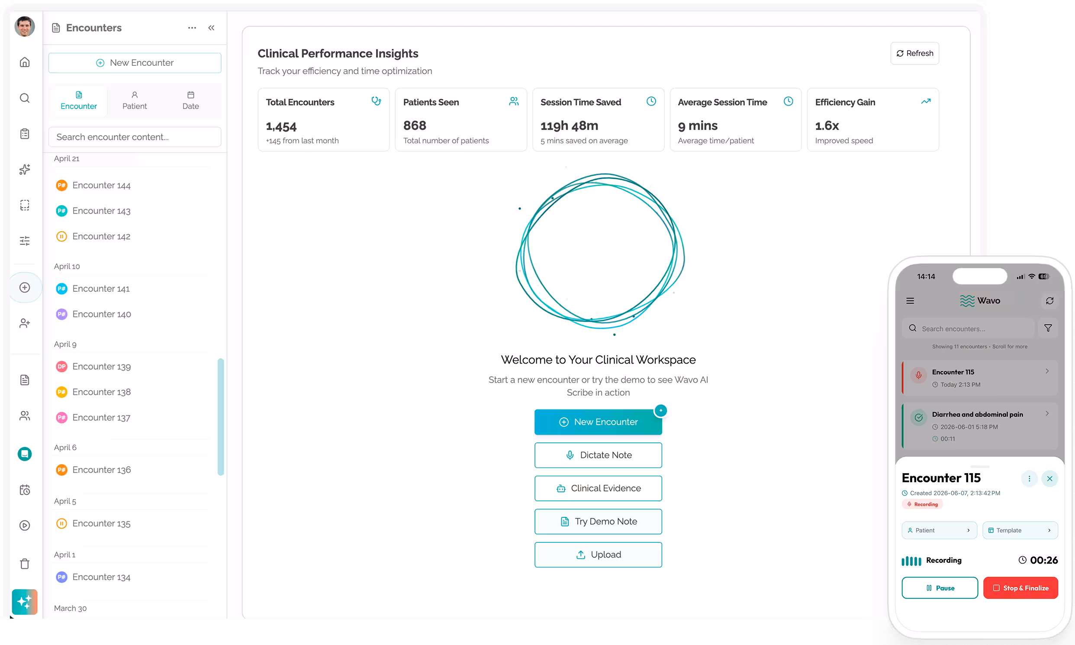Click Try Demo Note
The height and width of the screenshot is (645, 1075).
point(598,522)
